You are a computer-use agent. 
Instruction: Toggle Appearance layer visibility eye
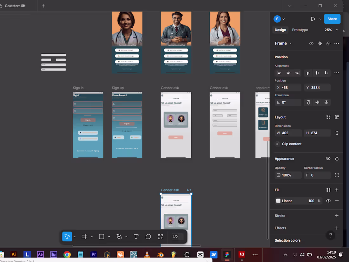coord(328,158)
